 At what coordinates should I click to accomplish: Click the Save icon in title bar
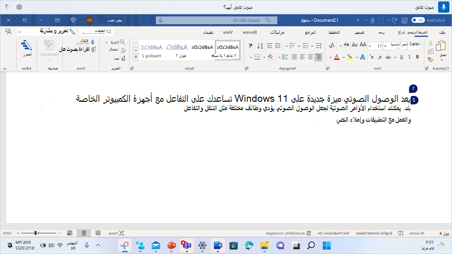tap(404, 20)
